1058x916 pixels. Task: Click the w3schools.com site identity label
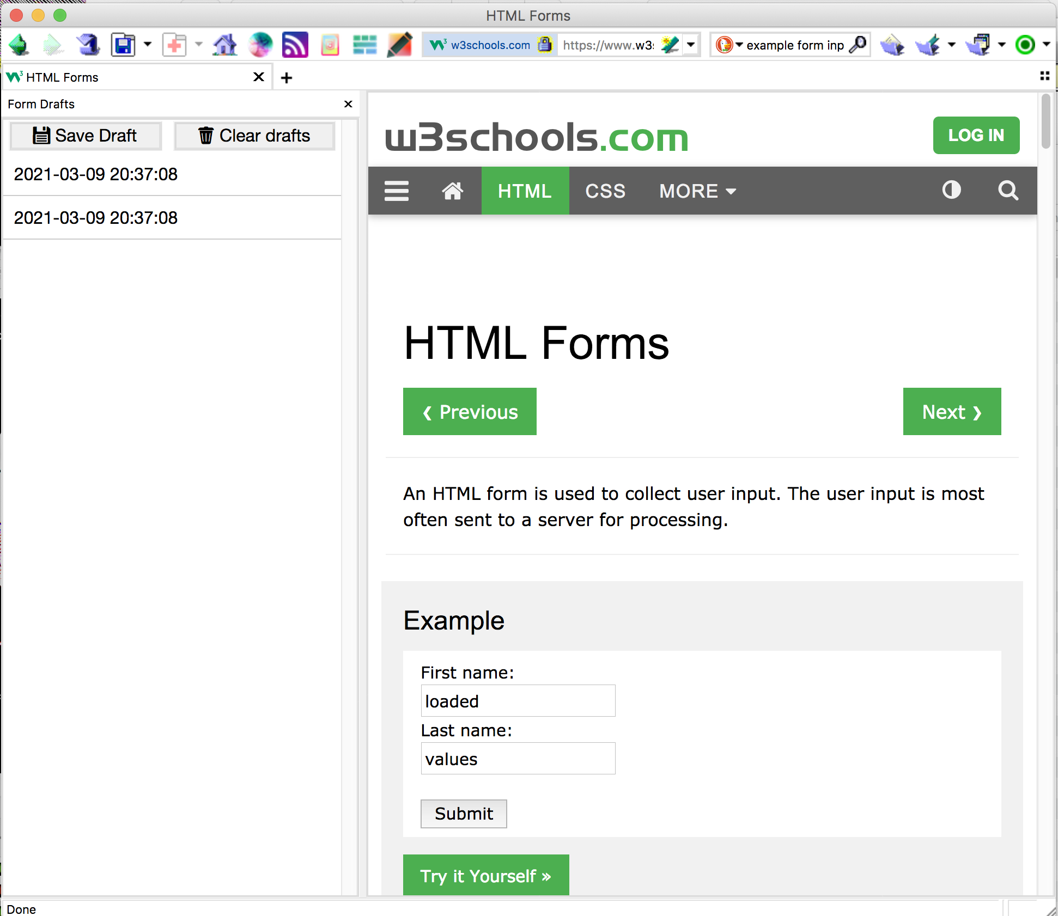(490, 45)
